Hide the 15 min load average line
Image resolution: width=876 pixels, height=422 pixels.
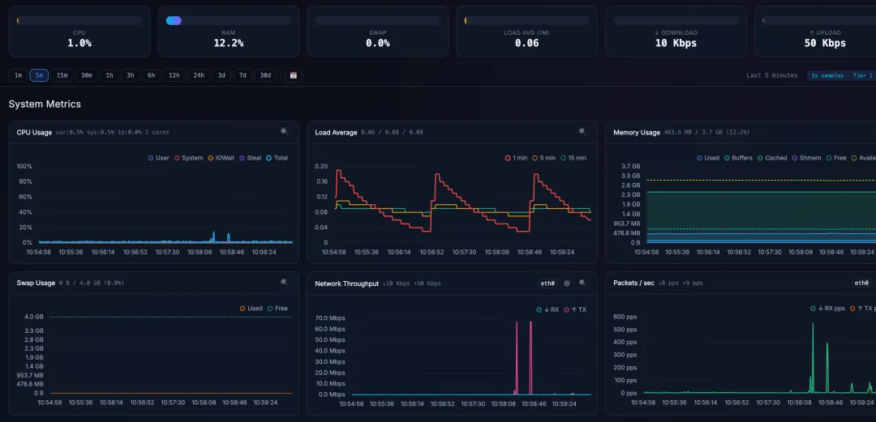[x=573, y=158]
